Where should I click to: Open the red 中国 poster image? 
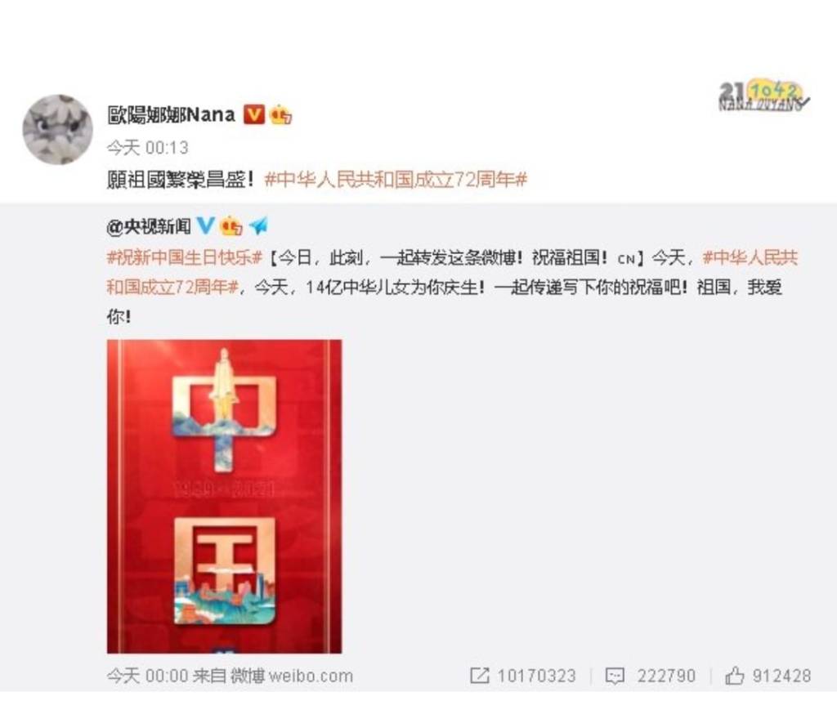pyautogui.click(x=224, y=496)
